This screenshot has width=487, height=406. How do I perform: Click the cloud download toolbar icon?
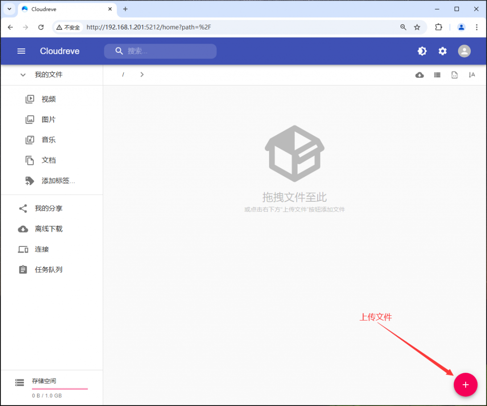point(419,75)
